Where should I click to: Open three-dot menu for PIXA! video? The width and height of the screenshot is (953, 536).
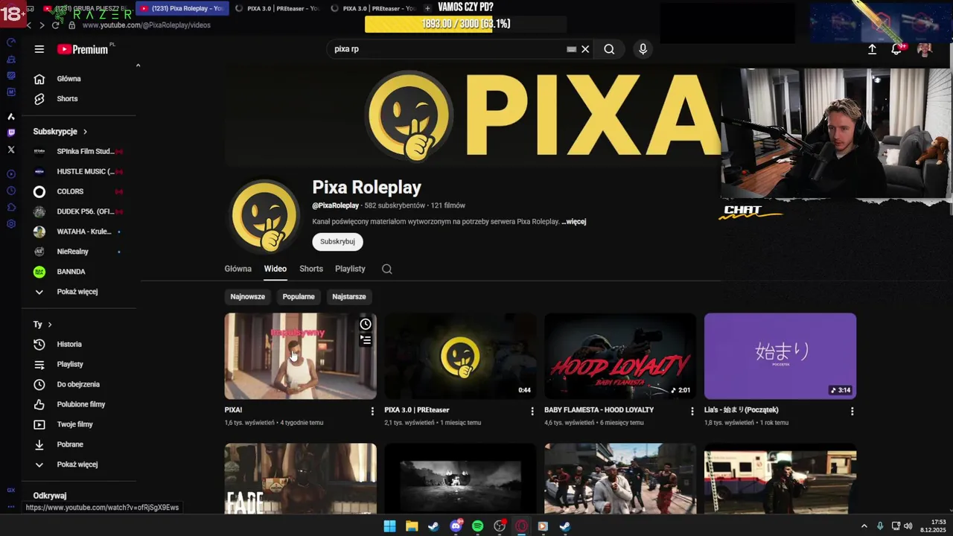pos(372,411)
